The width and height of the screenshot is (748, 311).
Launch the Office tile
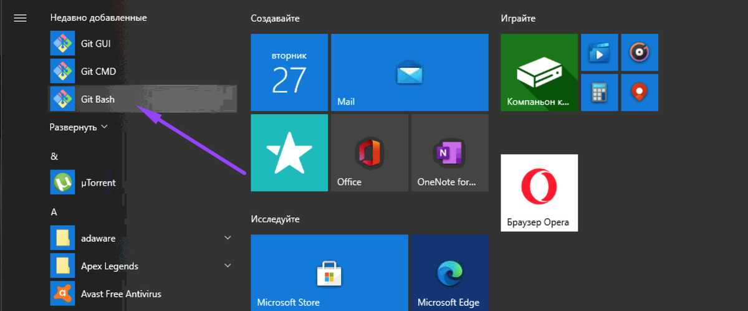click(x=370, y=152)
